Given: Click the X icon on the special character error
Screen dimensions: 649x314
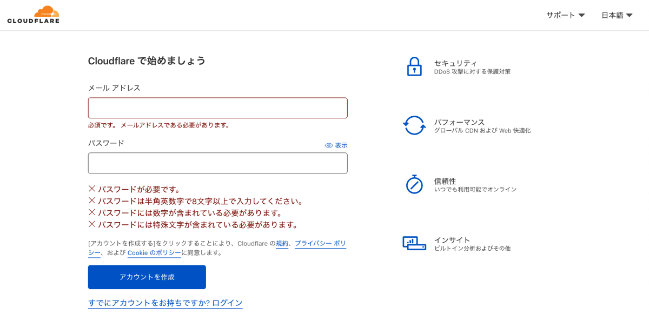Looking at the screenshot, I should tap(92, 224).
